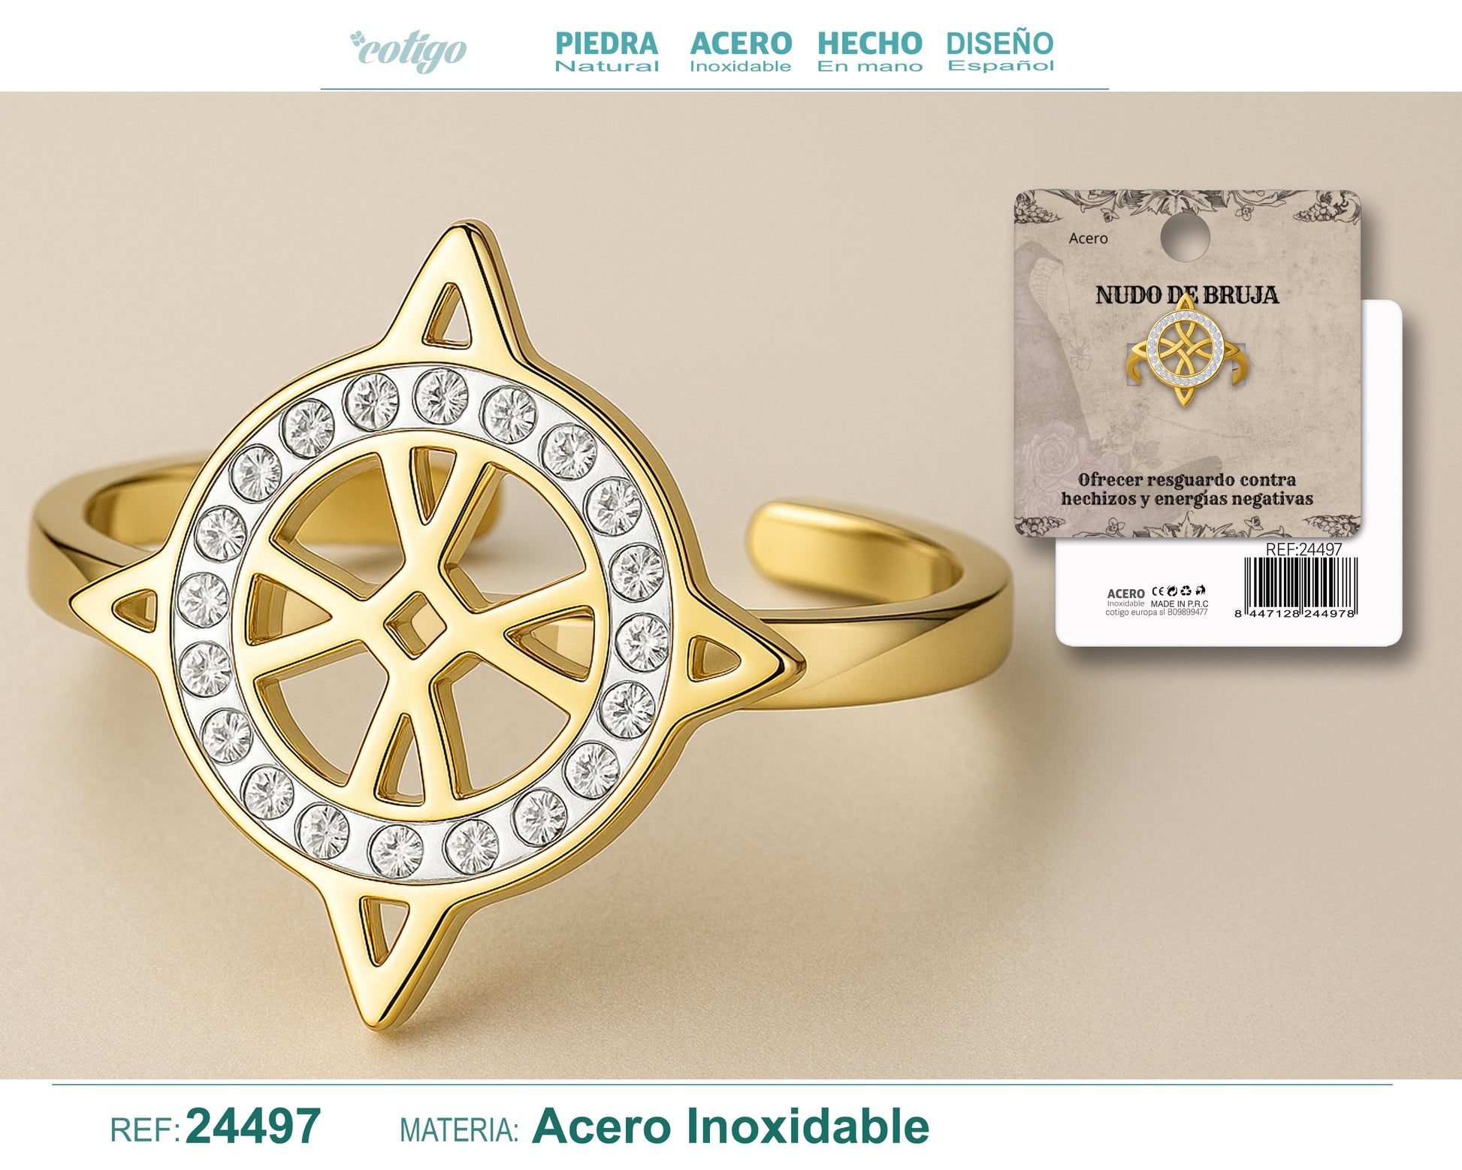The height and width of the screenshot is (1170, 1462).
Task: Click the cotigo brand logo
Action: coord(409,50)
